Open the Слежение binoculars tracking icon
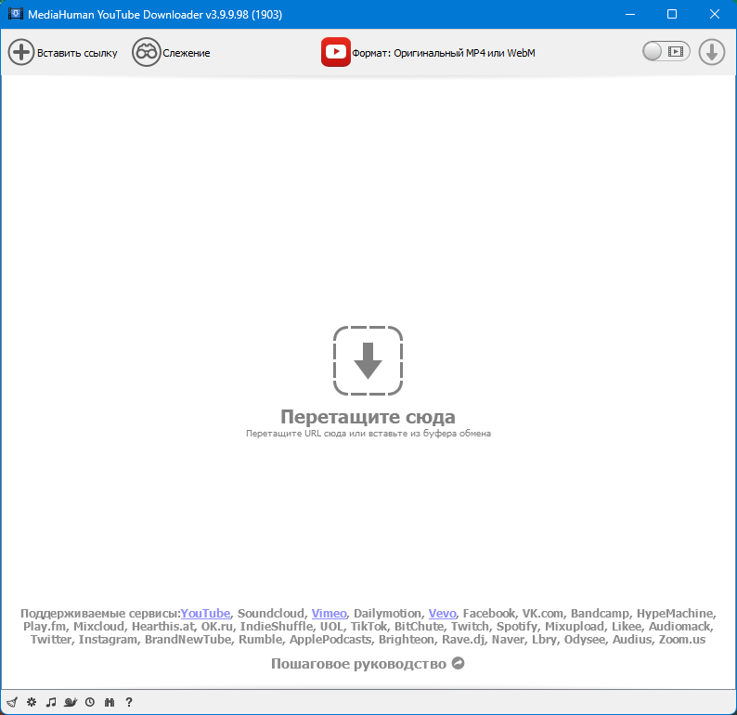Viewport: 737px width, 715px height. coord(146,52)
